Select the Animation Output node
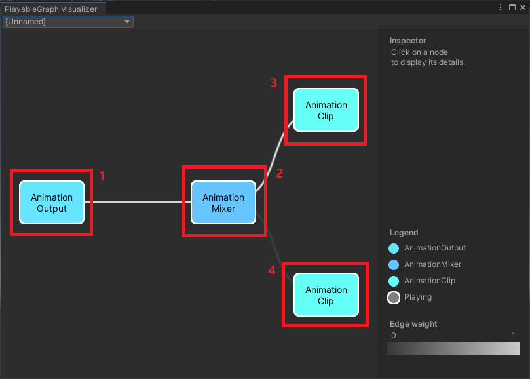The image size is (530, 379). (52, 202)
